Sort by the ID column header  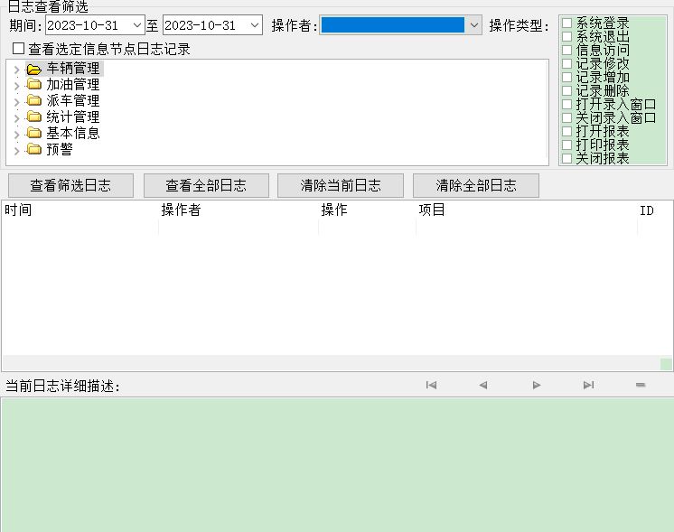click(x=655, y=210)
